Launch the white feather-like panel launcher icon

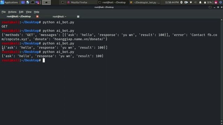click(28, 2)
